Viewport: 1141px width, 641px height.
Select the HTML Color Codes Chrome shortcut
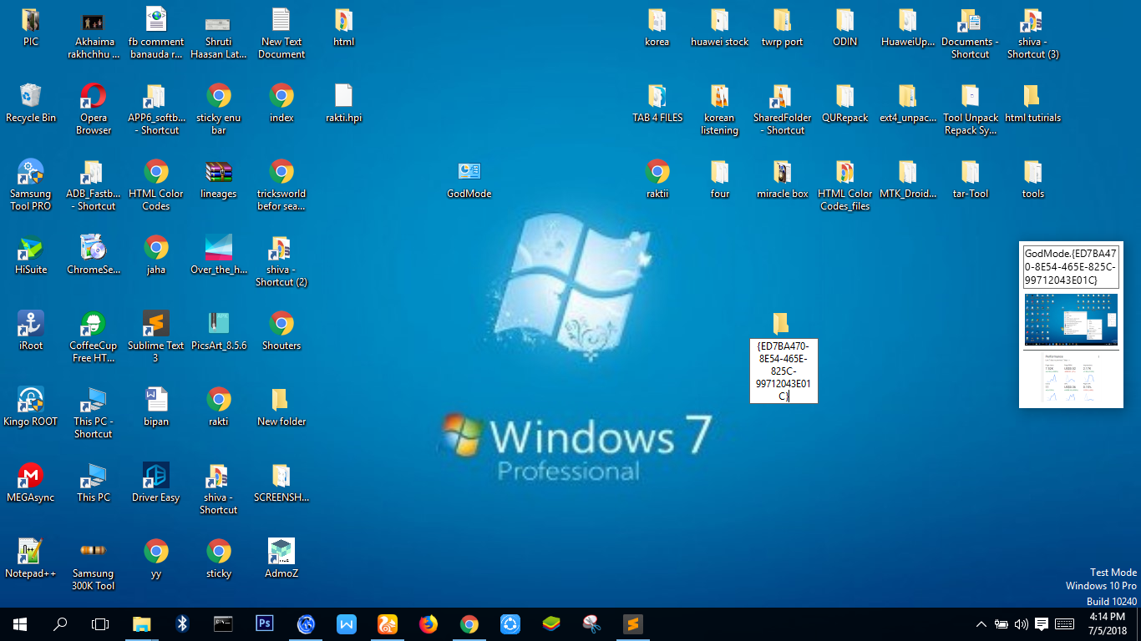[156, 185]
